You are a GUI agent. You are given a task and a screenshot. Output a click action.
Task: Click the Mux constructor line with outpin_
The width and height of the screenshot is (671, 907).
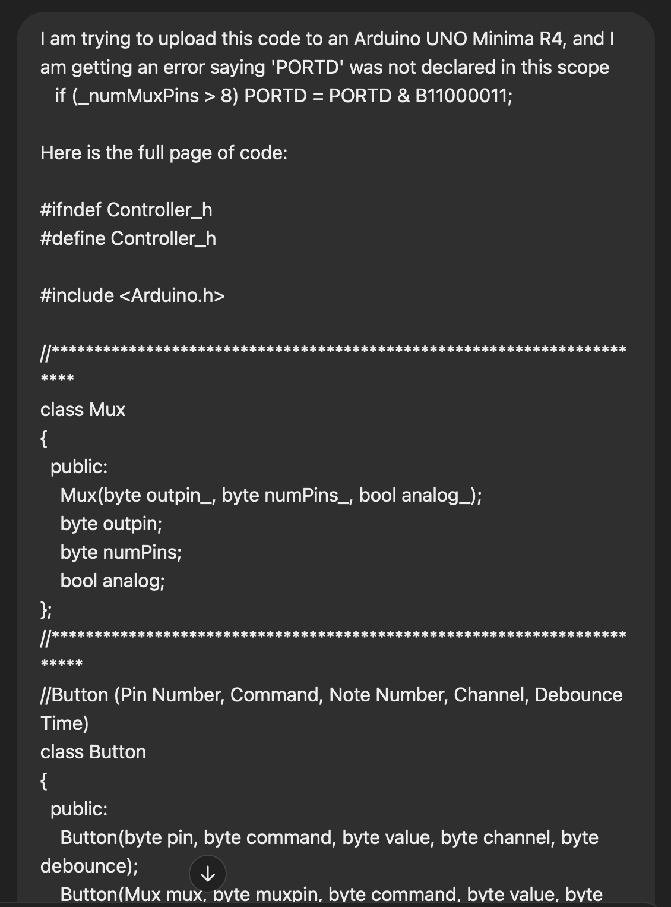tap(271, 495)
